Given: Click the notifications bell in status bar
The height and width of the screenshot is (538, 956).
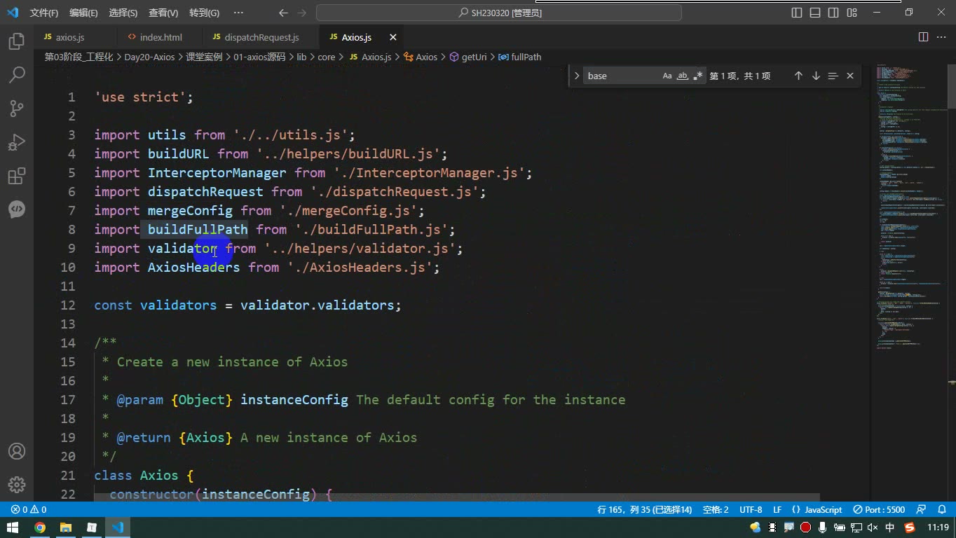Looking at the screenshot, I should (x=941, y=509).
